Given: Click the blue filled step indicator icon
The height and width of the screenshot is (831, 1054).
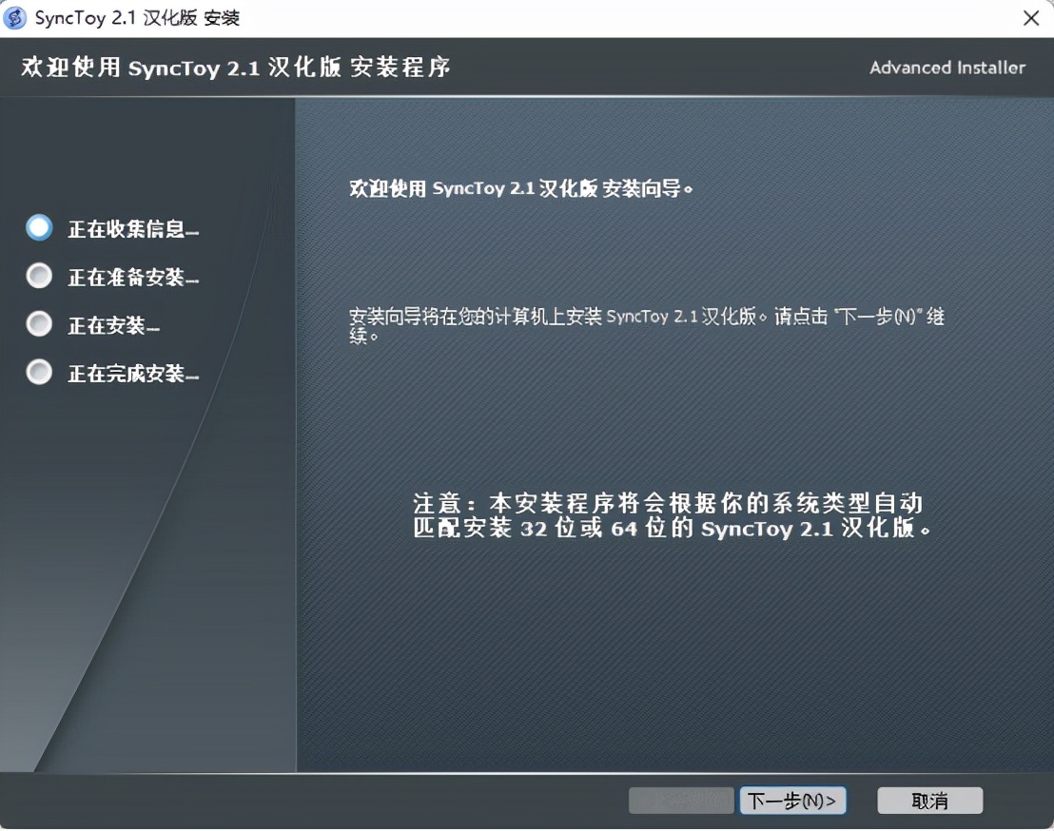Looking at the screenshot, I should (38, 226).
